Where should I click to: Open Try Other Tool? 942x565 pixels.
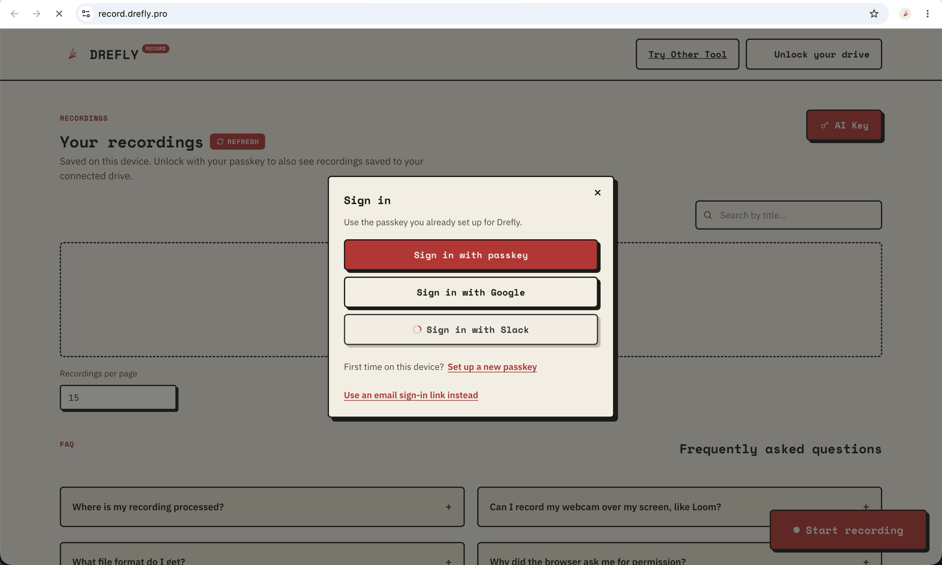tap(687, 54)
